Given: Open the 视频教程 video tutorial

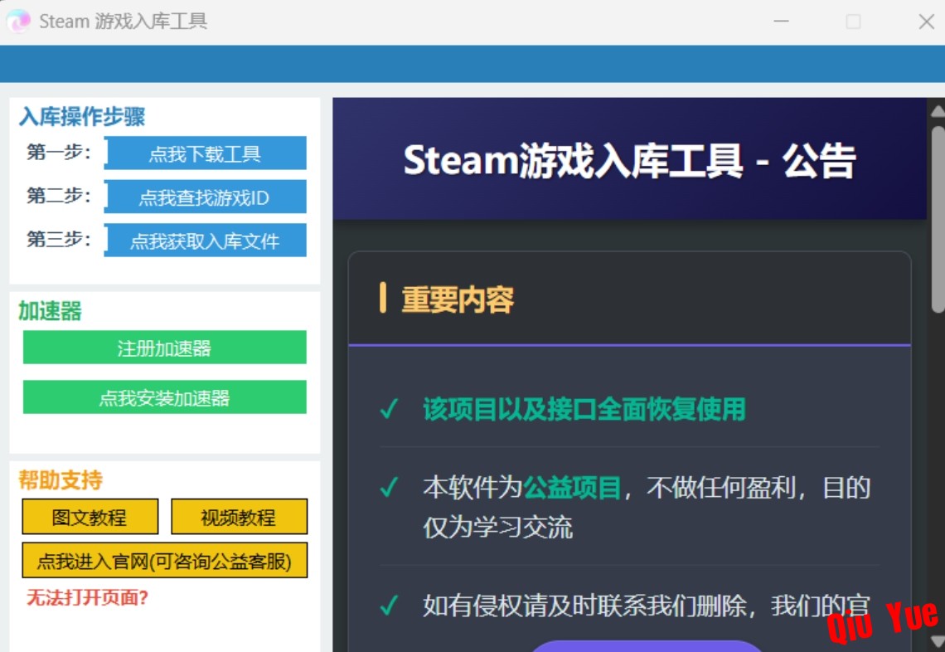Looking at the screenshot, I should click(x=239, y=516).
